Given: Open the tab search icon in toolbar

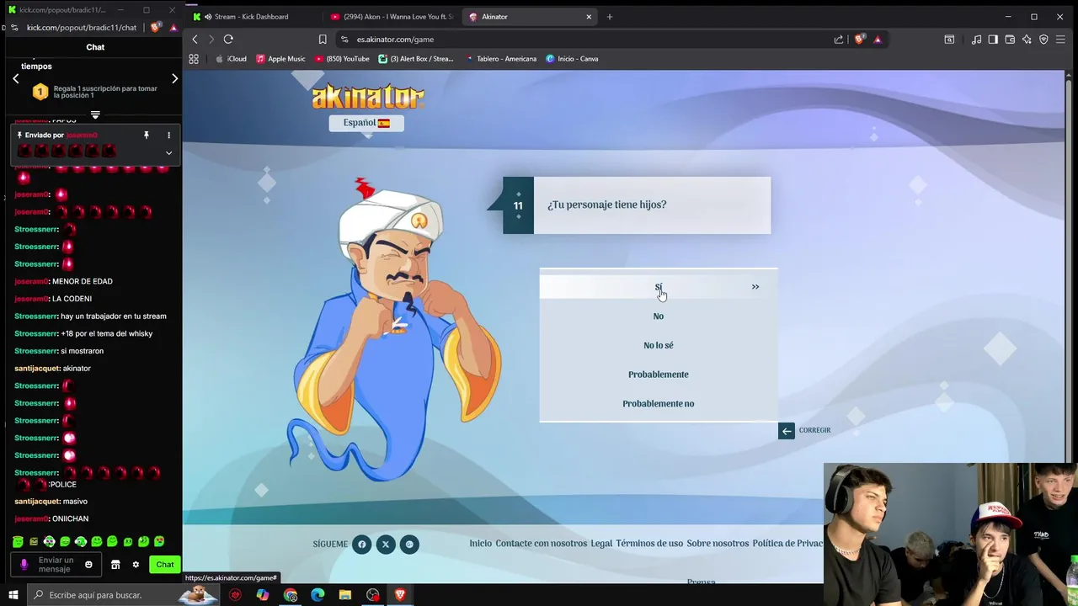Looking at the screenshot, I should tap(949, 40).
